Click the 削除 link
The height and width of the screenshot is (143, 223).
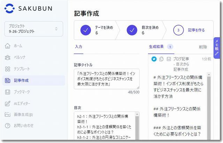pyautogui.click(x=203, y=47)
